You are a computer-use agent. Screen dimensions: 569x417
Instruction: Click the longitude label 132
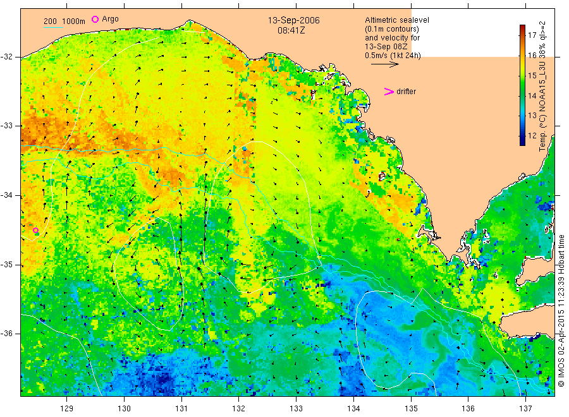239,409
